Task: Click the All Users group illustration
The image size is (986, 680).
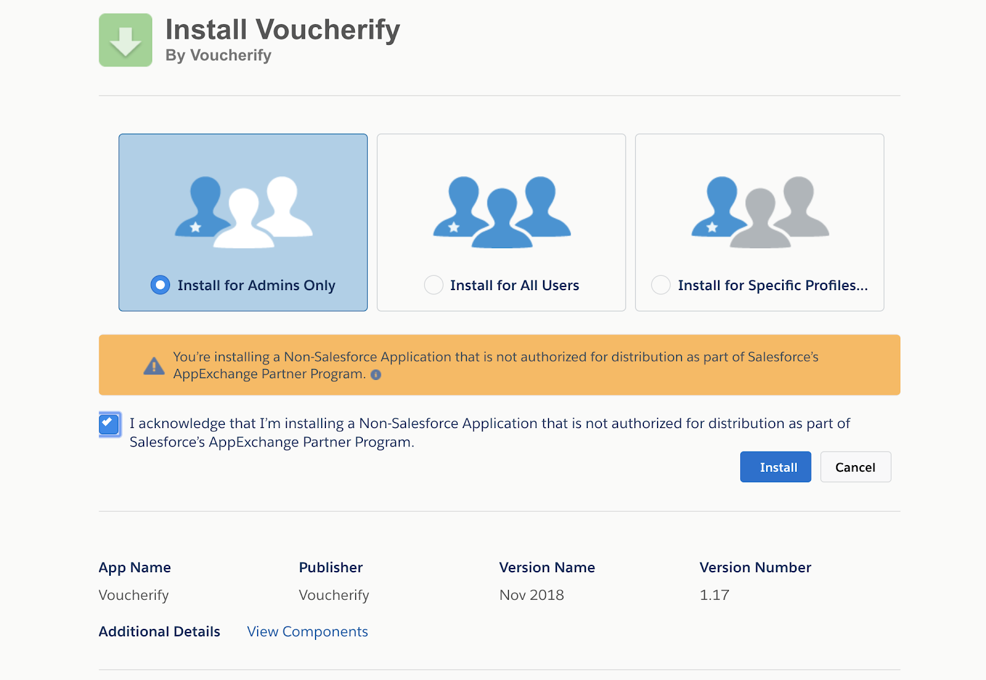Action: pyautogui.click(x=502, y=212)
